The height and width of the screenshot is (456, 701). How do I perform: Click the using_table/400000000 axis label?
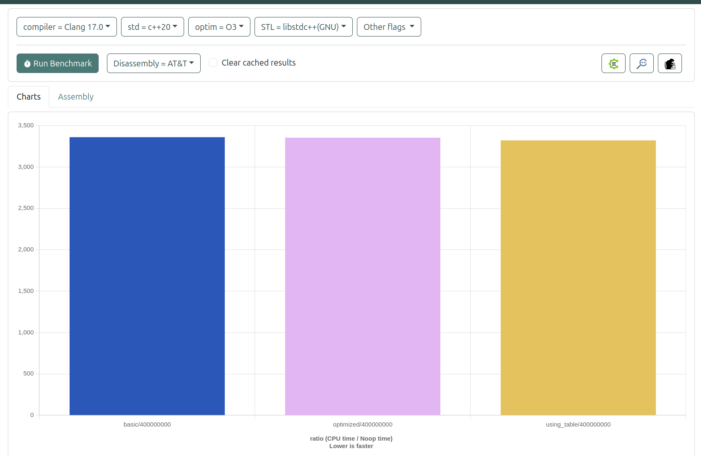(x=578, y=424)
